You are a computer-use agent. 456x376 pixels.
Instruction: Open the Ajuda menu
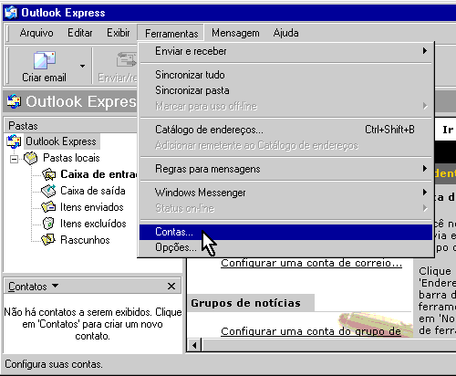pyautogui.click(x=285, y=33)
